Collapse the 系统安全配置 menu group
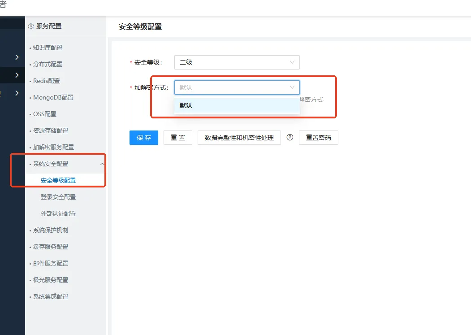 102,164
